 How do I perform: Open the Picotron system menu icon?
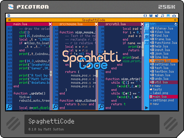(x=9, y=15)
